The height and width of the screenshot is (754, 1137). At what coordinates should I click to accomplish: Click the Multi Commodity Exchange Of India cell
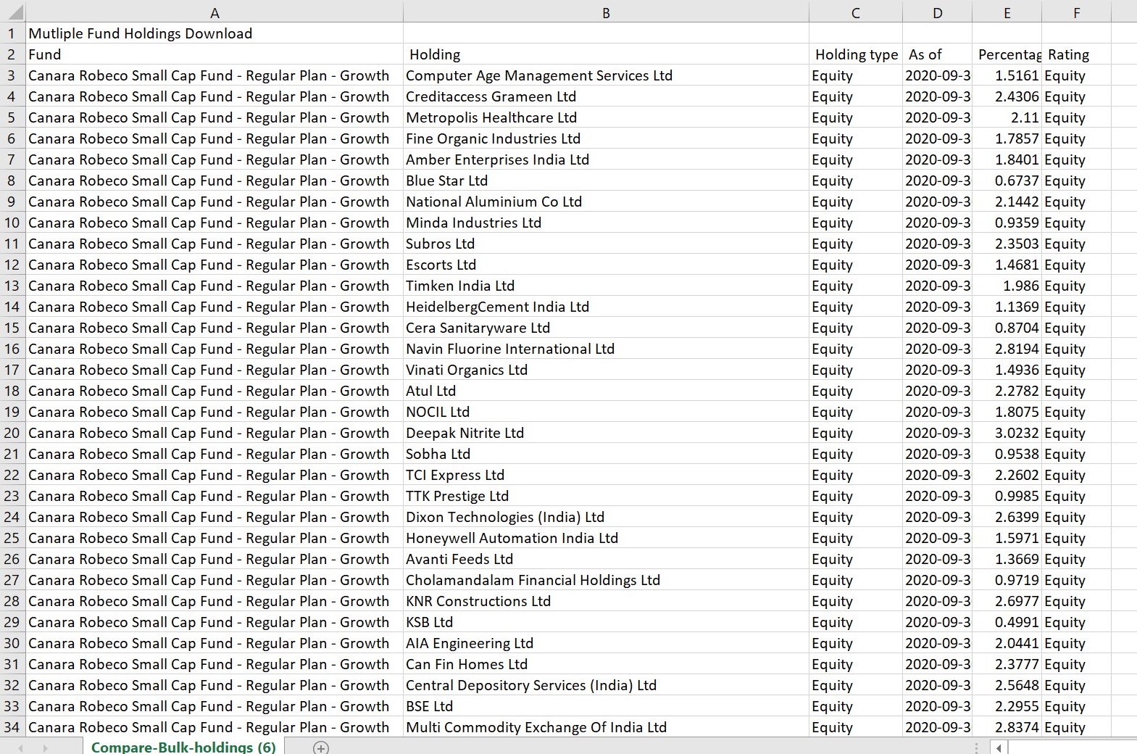click(536, 727)
